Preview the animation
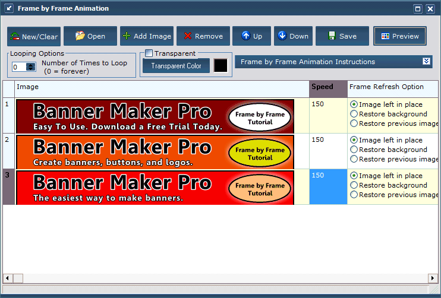 click(400, 36)
